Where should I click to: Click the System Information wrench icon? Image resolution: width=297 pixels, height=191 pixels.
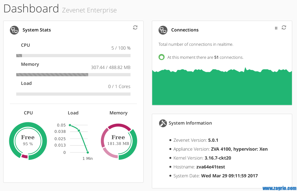[x=163, y=123]
